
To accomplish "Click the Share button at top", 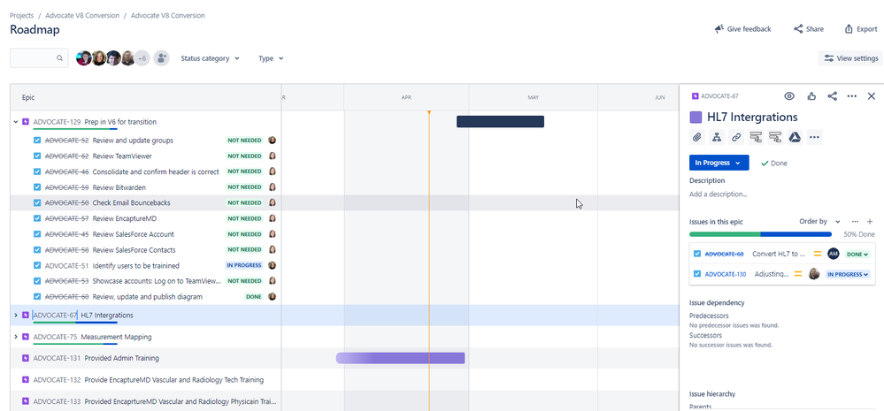I will [x=809, y=29].
